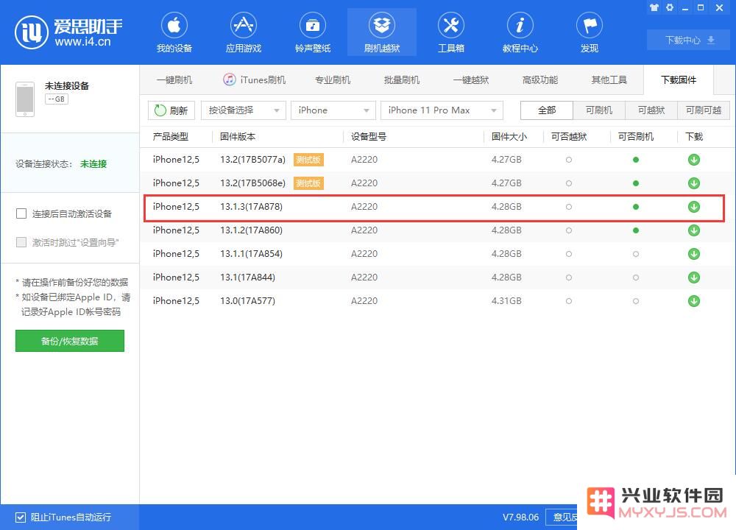This screenshot has width=736, height=530.
Task: Select version text 13.1.3(17A878)
Action: tap(251, 207)
